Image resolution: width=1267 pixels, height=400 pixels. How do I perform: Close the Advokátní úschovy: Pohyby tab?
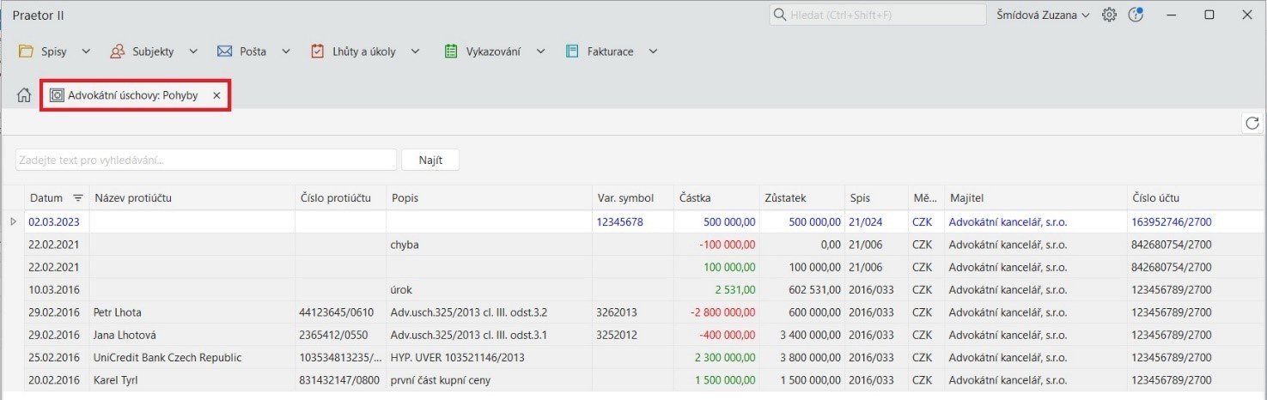pyautogui.click(x=216, y=95)
